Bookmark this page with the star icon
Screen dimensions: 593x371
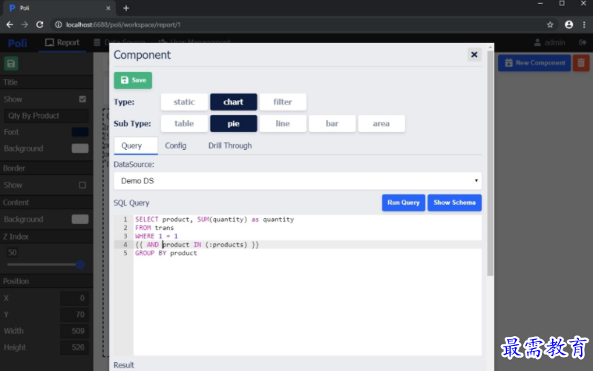click(x=550, y=24)
